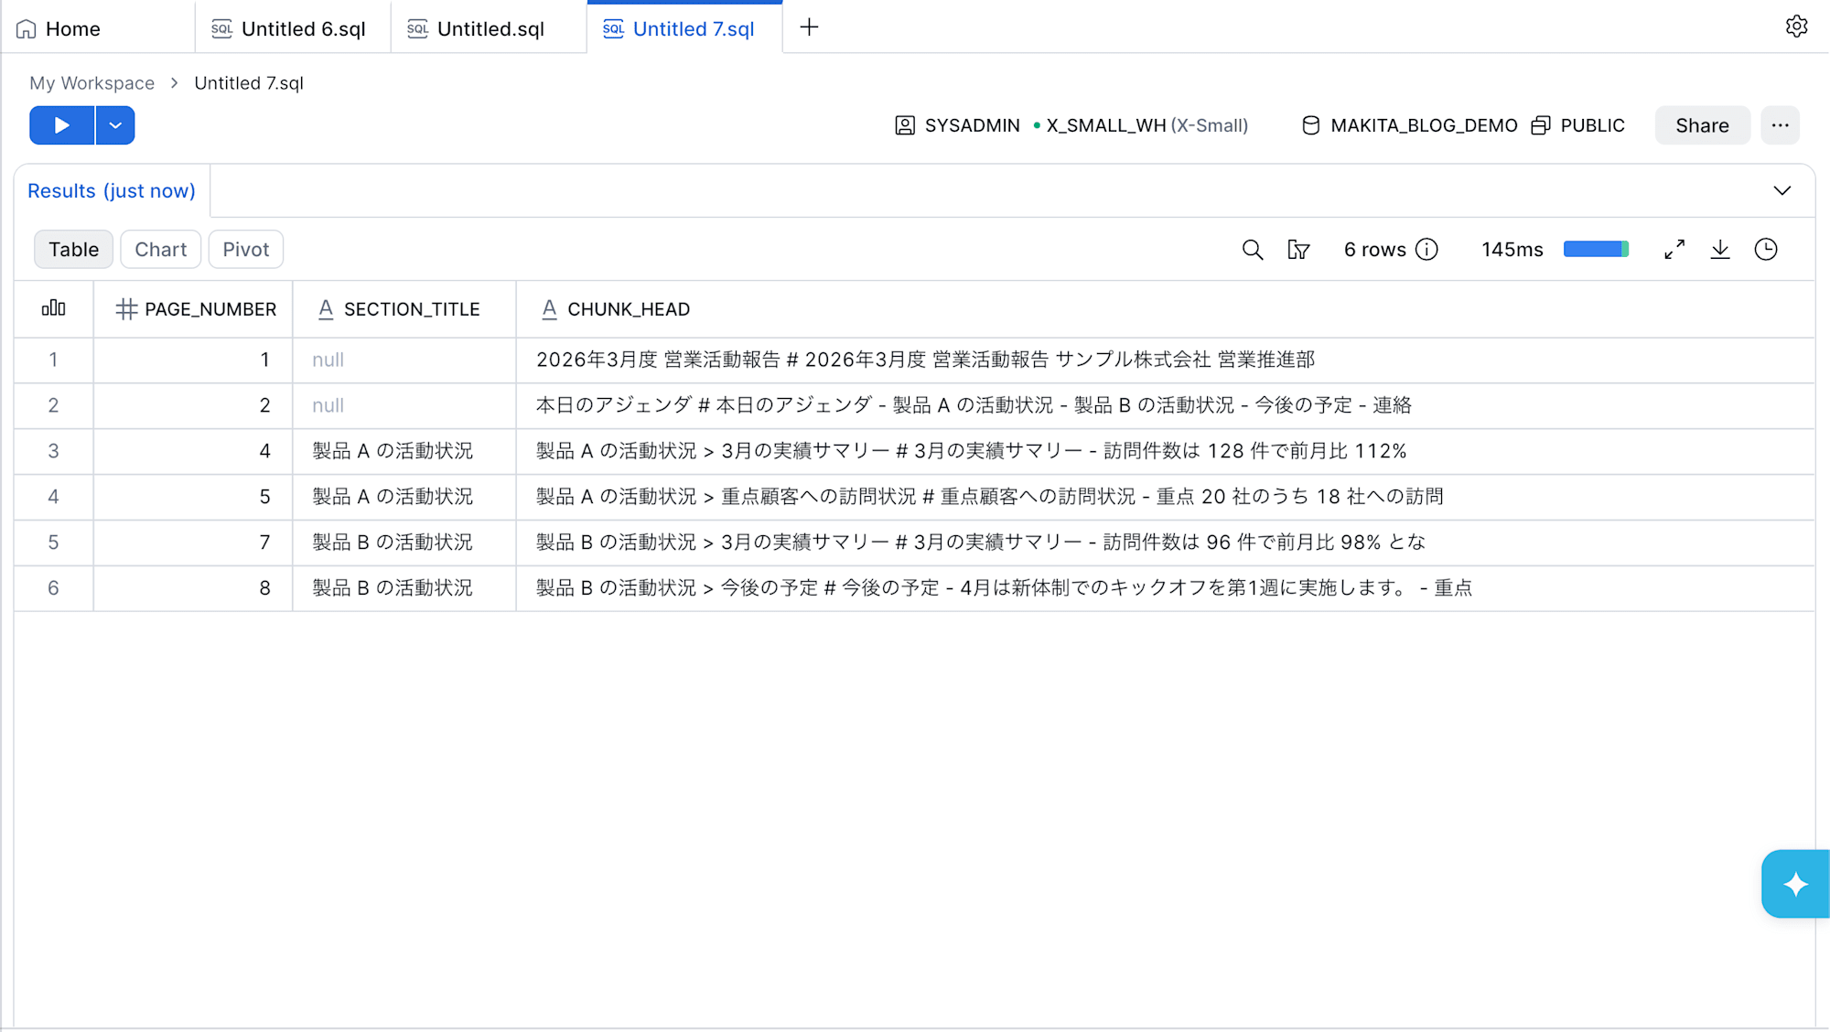This screenshot has height=1032, width=1830.
Task: Run the query with the play button
Action: (x=61, y=125)
